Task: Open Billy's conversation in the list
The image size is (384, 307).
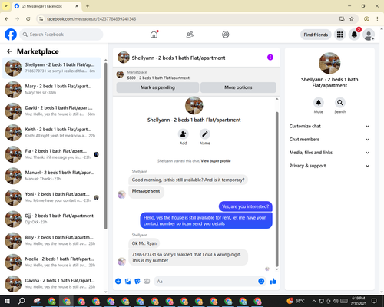Action: pos(52,240)
